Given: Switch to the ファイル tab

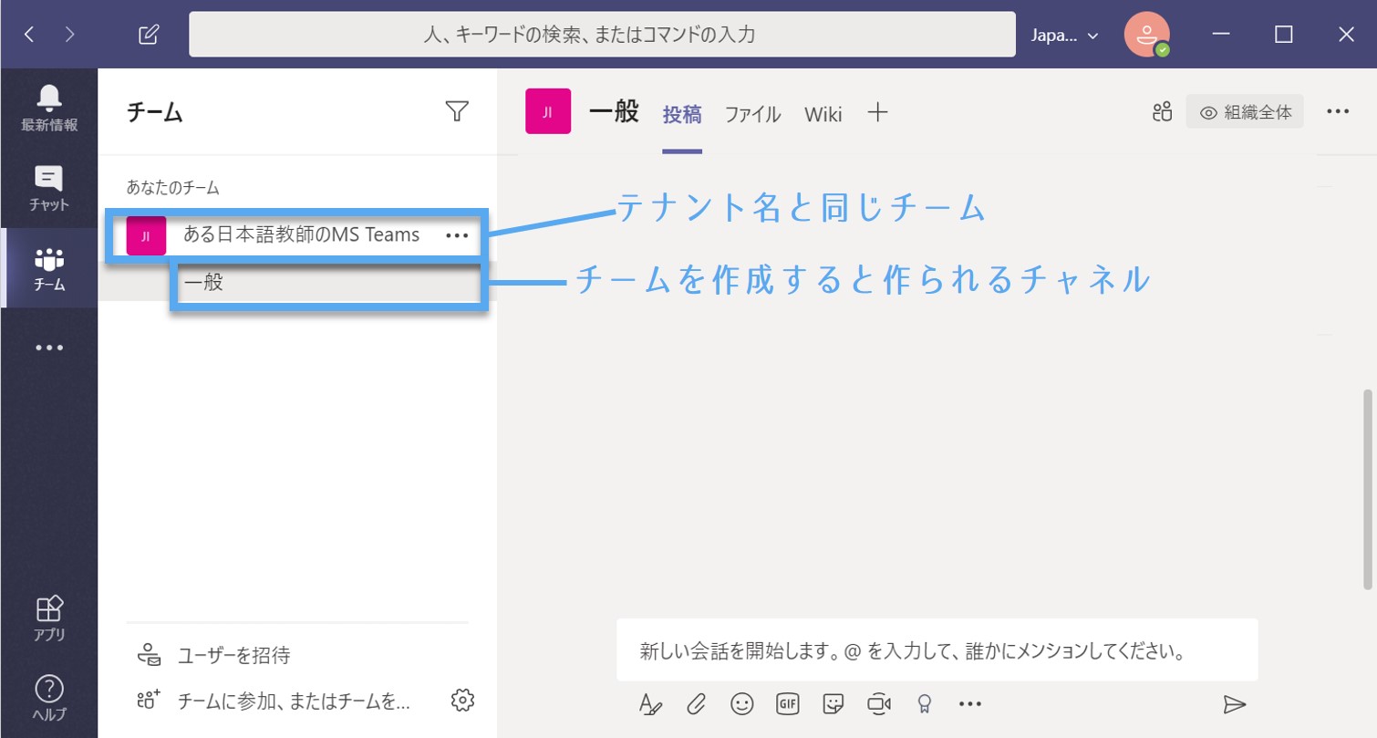Looking at the screenshot, I should [752, 114].
